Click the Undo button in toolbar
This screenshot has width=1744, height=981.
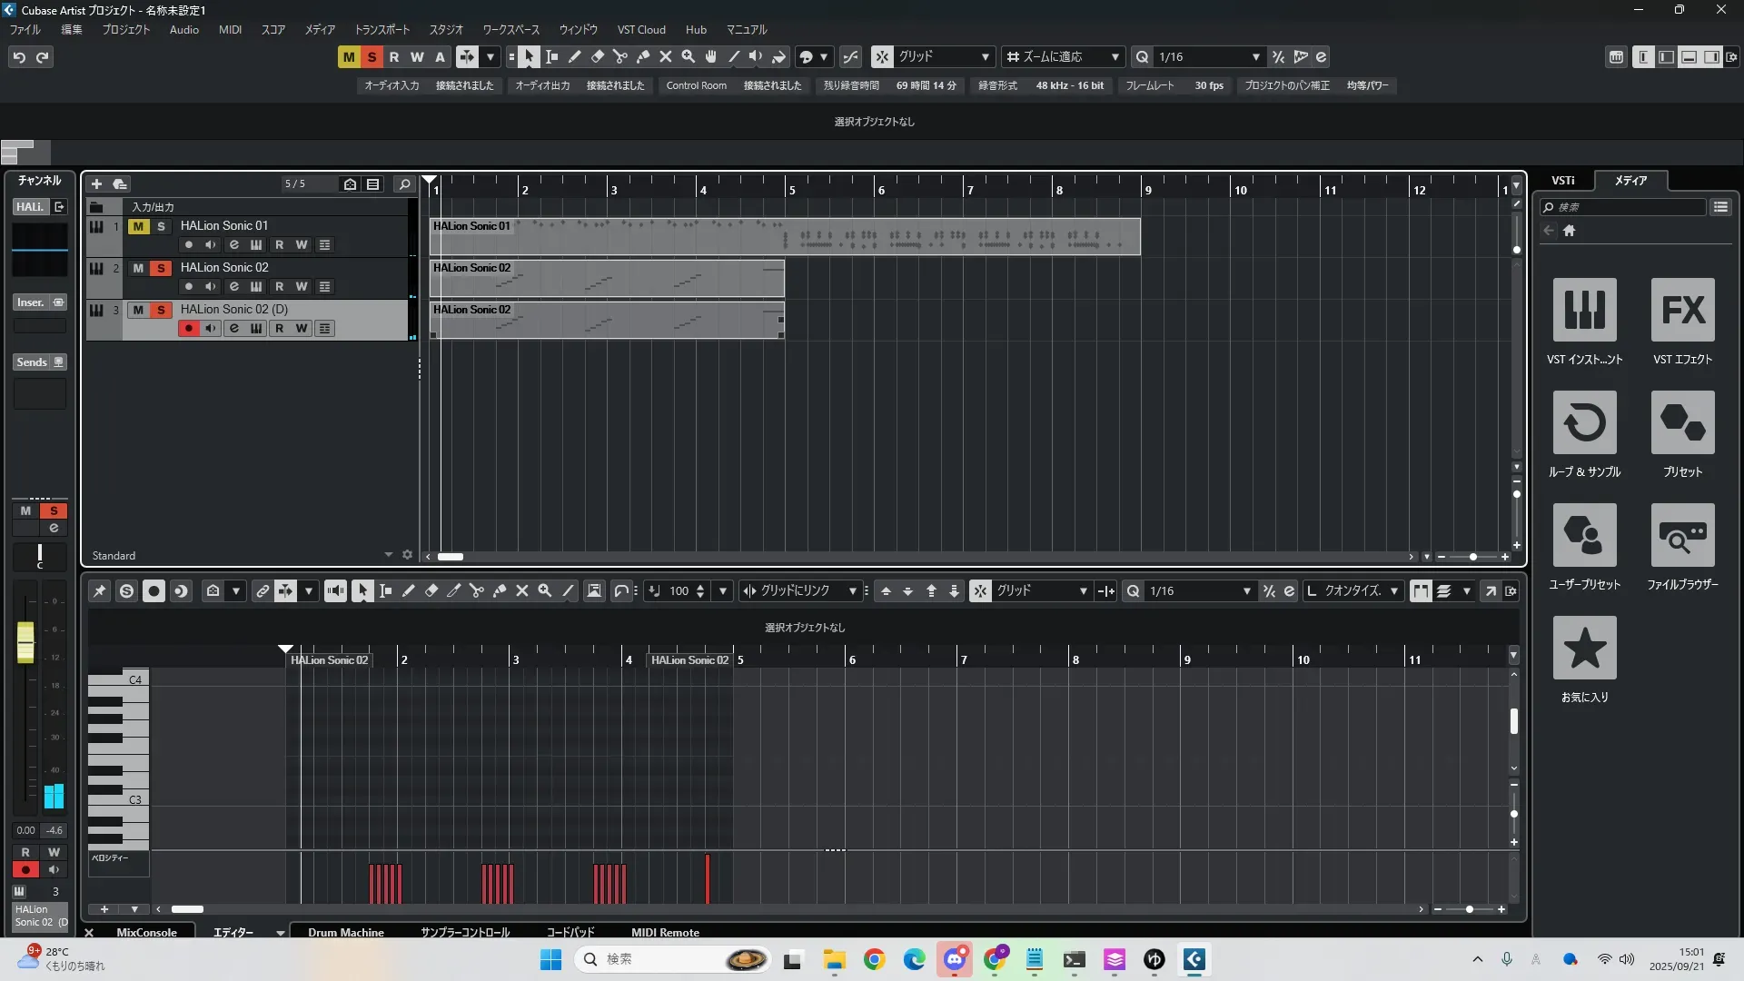click(x=19, y=57)
